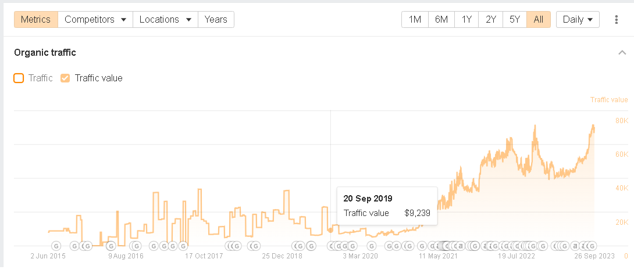This screenshot has height=277, width=634.
Task: Select the 1Y time range
Action: pyautogui.click(x=466, y=19)
